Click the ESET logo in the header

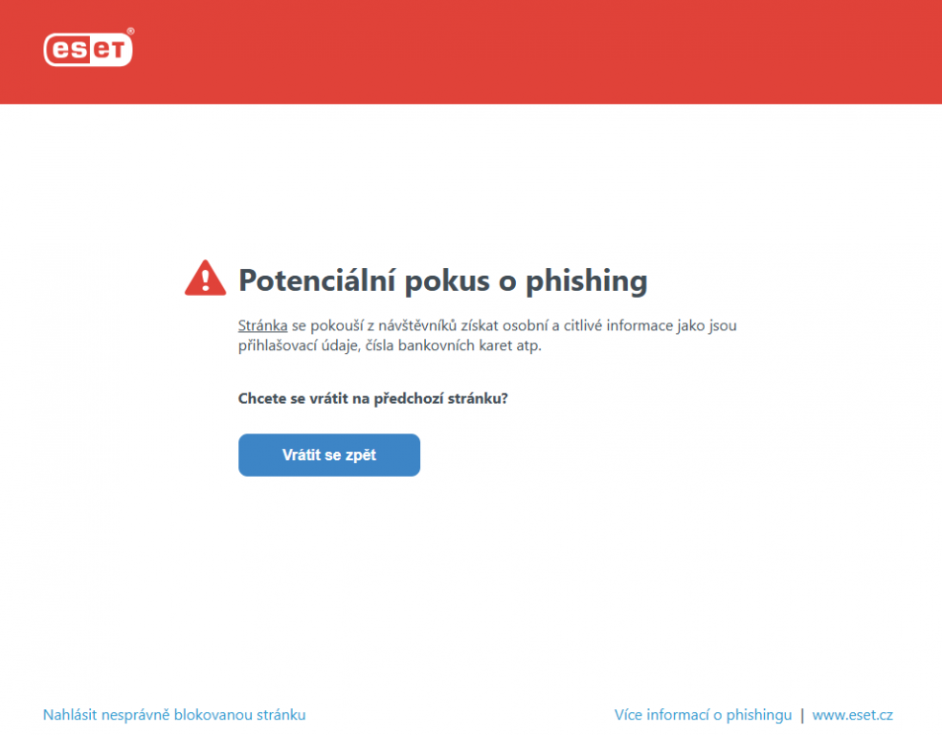[x=88, y=49]
